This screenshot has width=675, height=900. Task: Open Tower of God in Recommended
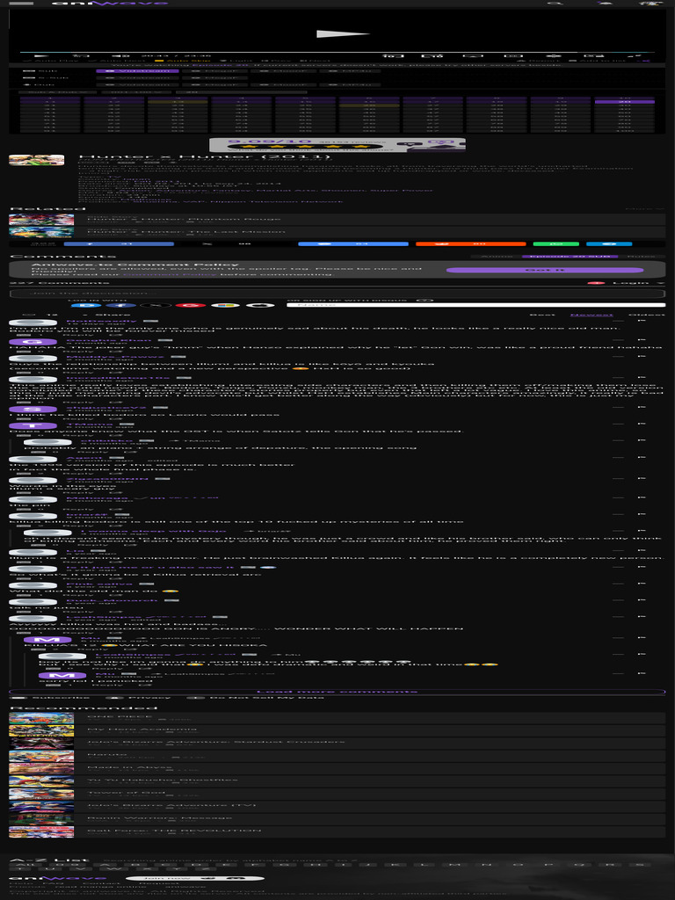pyautogui.click(x=337, y=794)
